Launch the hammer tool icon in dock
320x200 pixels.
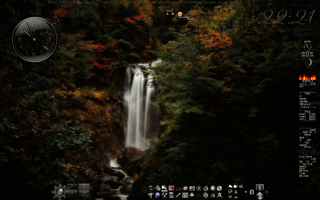[151, 195]
